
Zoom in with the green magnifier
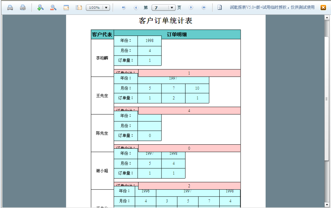(41, 7)
